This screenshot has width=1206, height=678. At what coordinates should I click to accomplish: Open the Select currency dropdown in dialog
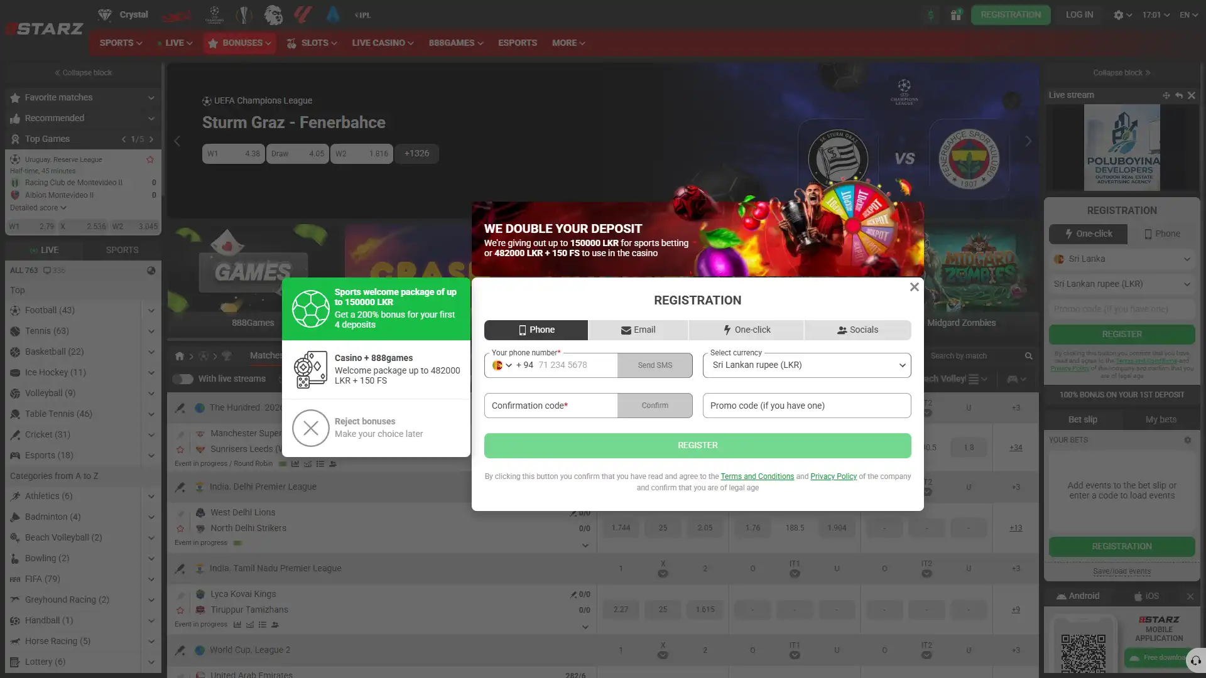click(x=807, y=365)
